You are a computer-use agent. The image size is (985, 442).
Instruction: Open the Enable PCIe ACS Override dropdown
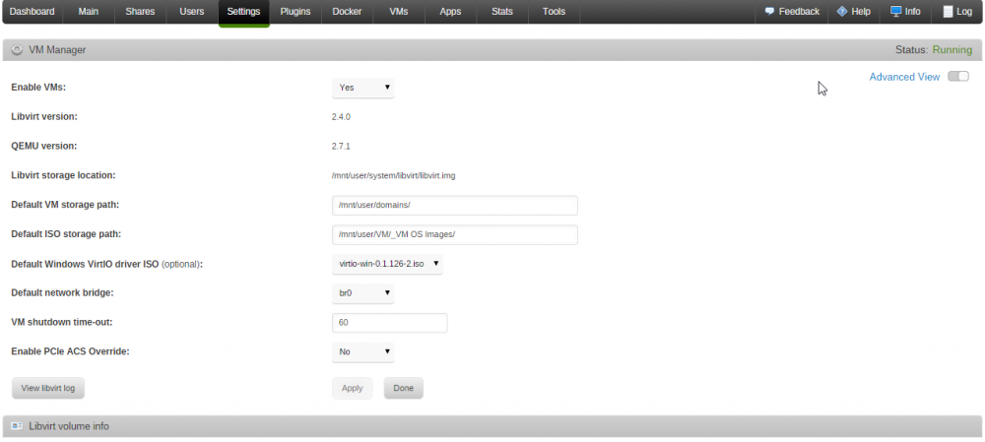tap(363, 352)
